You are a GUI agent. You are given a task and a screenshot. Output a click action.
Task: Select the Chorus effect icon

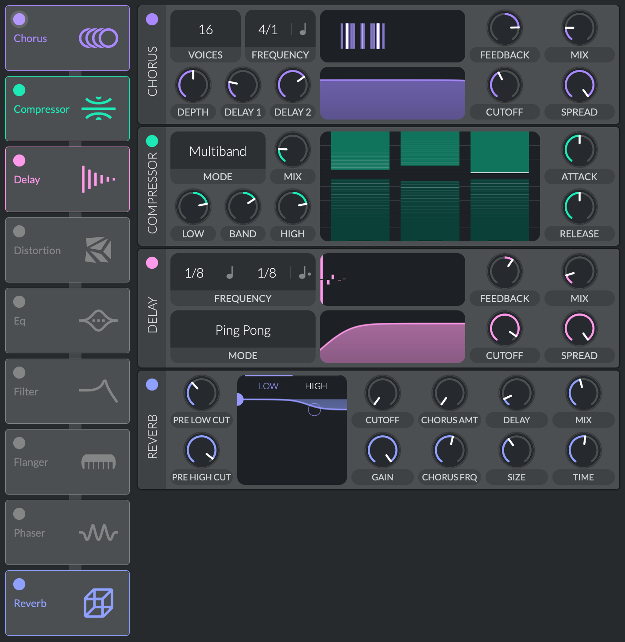(98, 38)
